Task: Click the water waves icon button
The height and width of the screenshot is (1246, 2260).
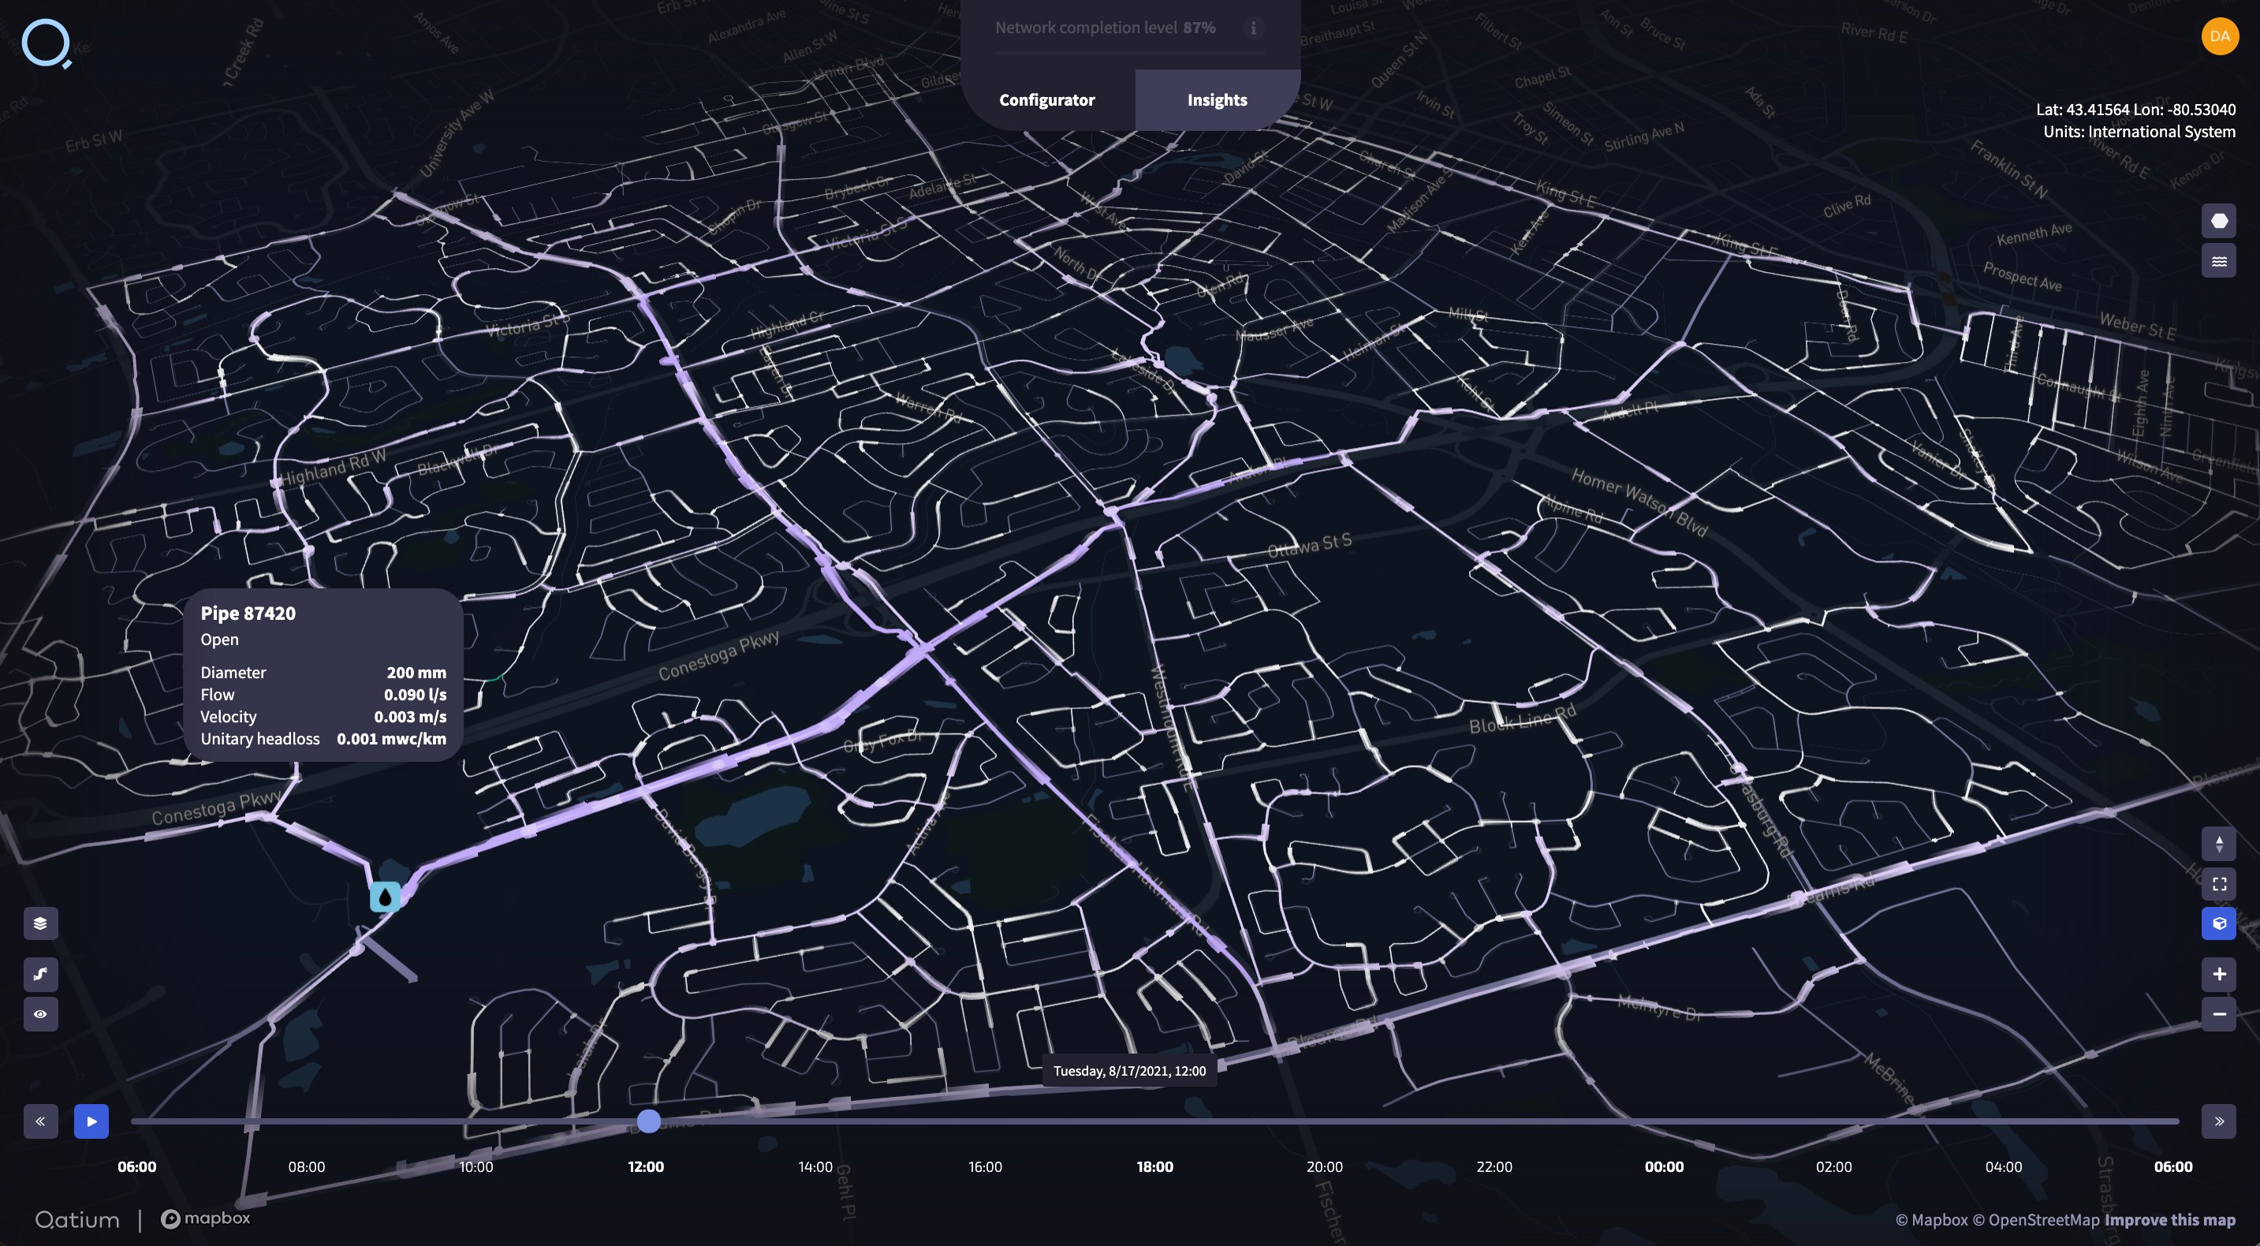Action: (x=2218, y=262)
